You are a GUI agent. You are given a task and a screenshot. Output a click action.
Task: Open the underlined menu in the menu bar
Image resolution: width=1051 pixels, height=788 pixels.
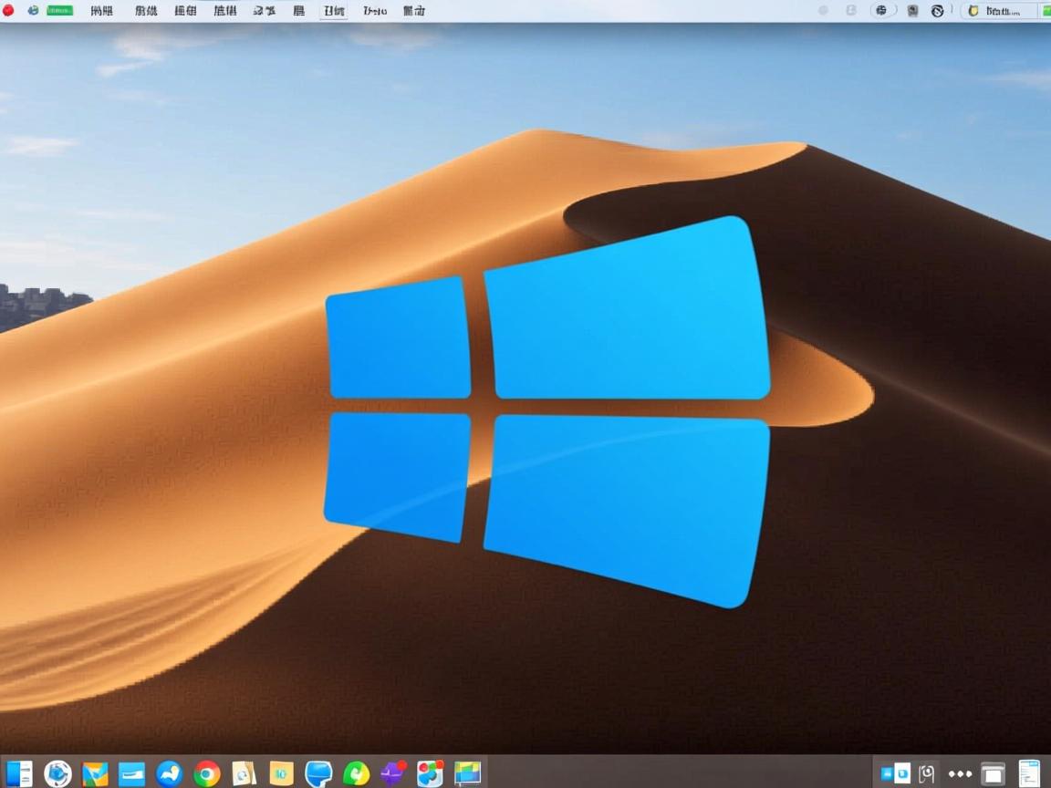[x=332, y=11]
